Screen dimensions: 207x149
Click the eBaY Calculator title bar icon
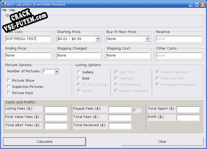(x=4, y=4)
